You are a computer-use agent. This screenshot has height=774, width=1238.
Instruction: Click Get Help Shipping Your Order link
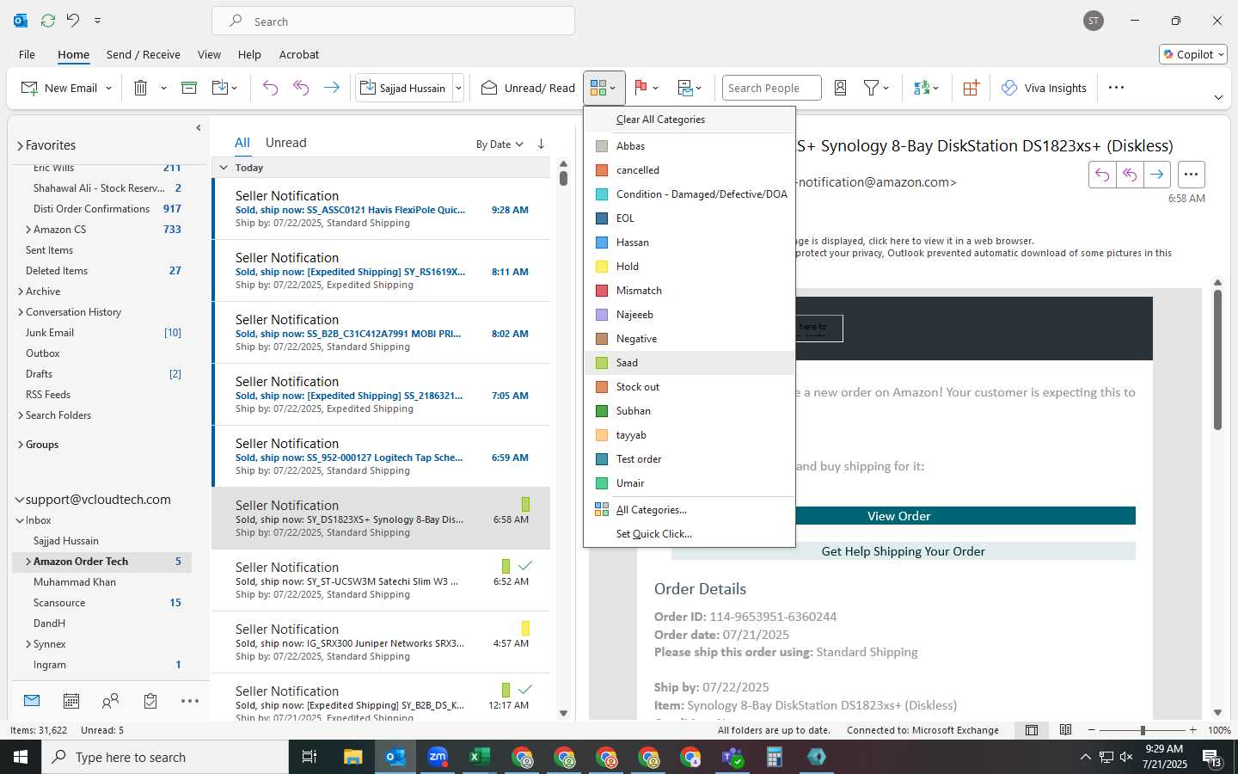pos(903,551)
